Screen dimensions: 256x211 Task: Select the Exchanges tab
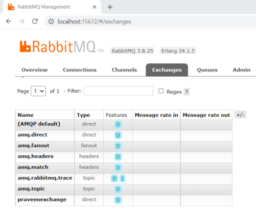pos(167,70)
